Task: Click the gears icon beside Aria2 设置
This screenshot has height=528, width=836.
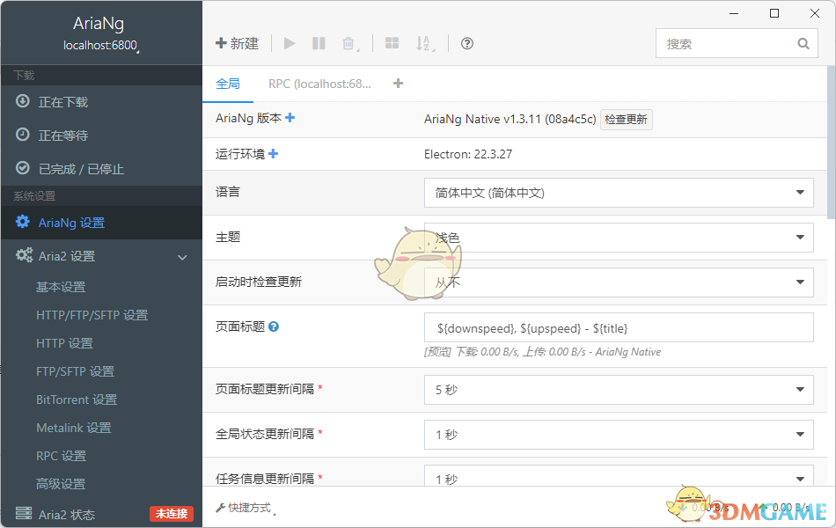Action: pos(24,255)
